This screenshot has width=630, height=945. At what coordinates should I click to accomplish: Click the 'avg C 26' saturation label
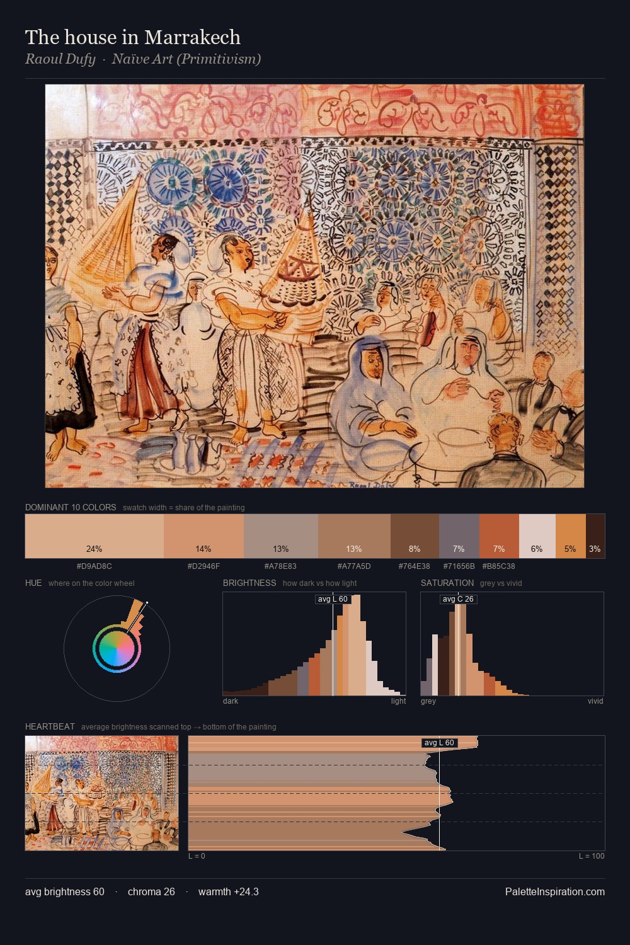[x=458, y=599]
